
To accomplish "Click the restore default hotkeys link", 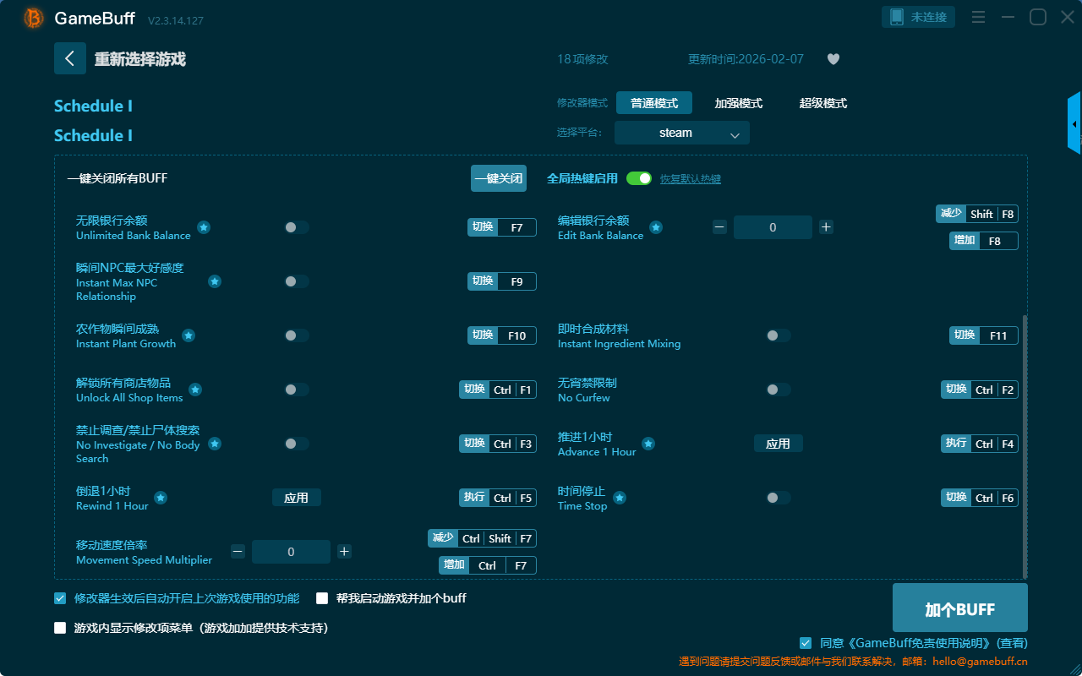I will tap(690, 179).
